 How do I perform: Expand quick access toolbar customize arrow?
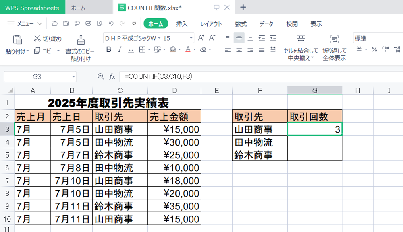point(134,24)
